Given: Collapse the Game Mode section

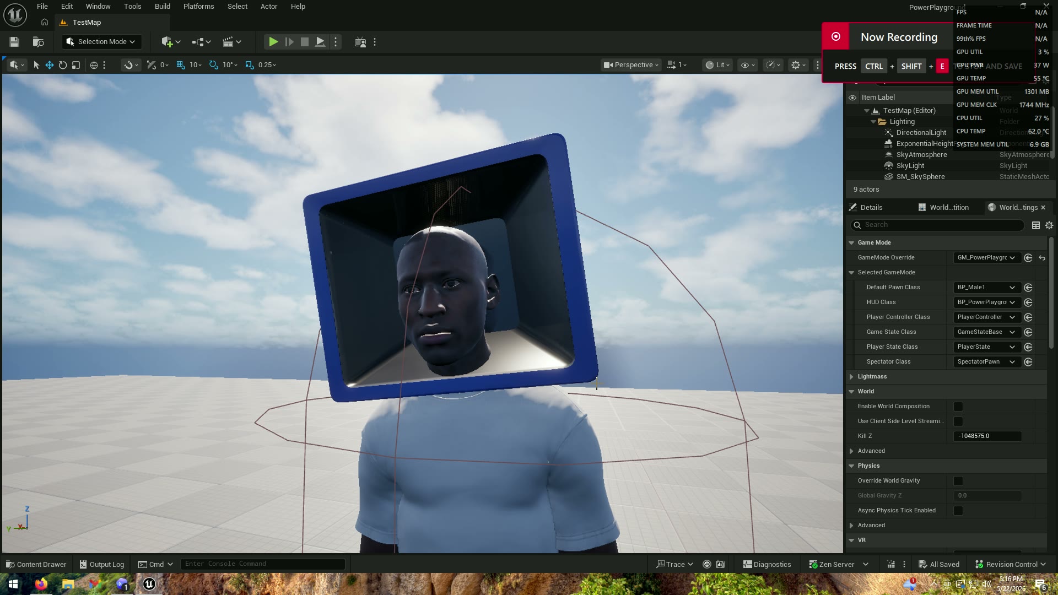Looking at the screenshot, I should point(851,243).
